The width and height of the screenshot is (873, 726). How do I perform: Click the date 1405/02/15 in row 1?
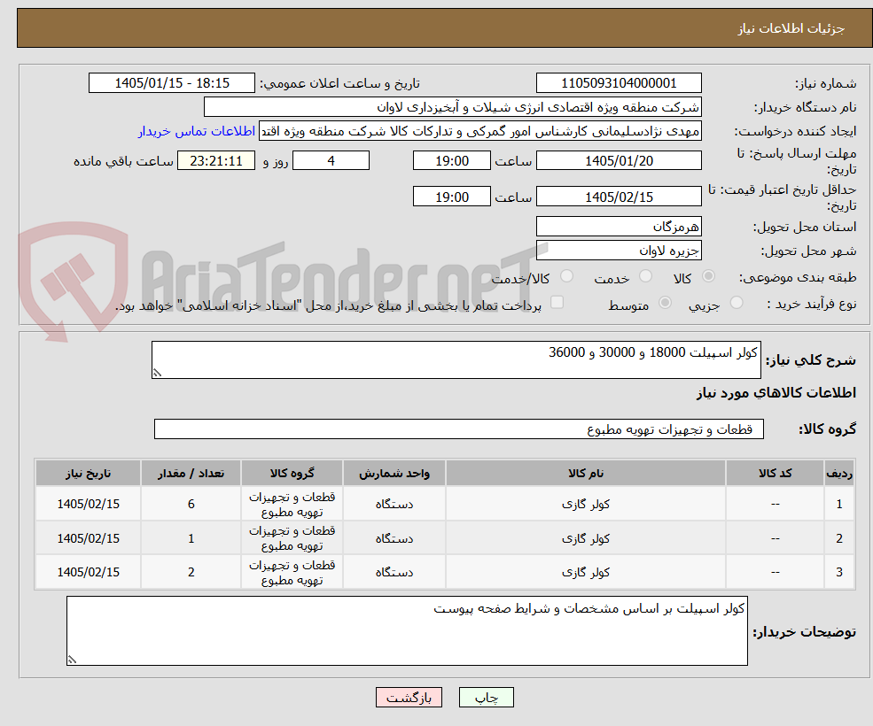[88, 504]
